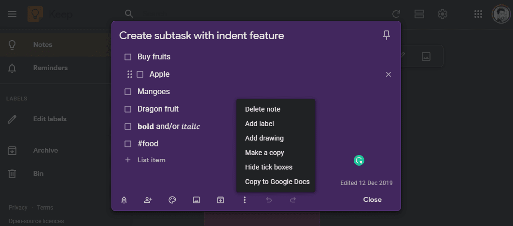Open the three-dot More menu
Viewport: 513px width, 226px height.
(244, 200)
